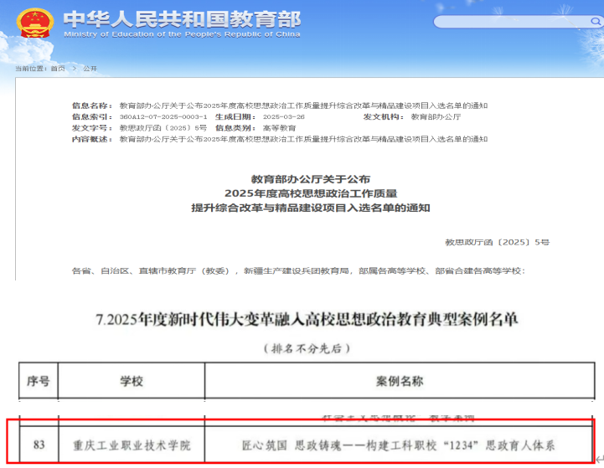Click the 学校 column header

(132, 381)
